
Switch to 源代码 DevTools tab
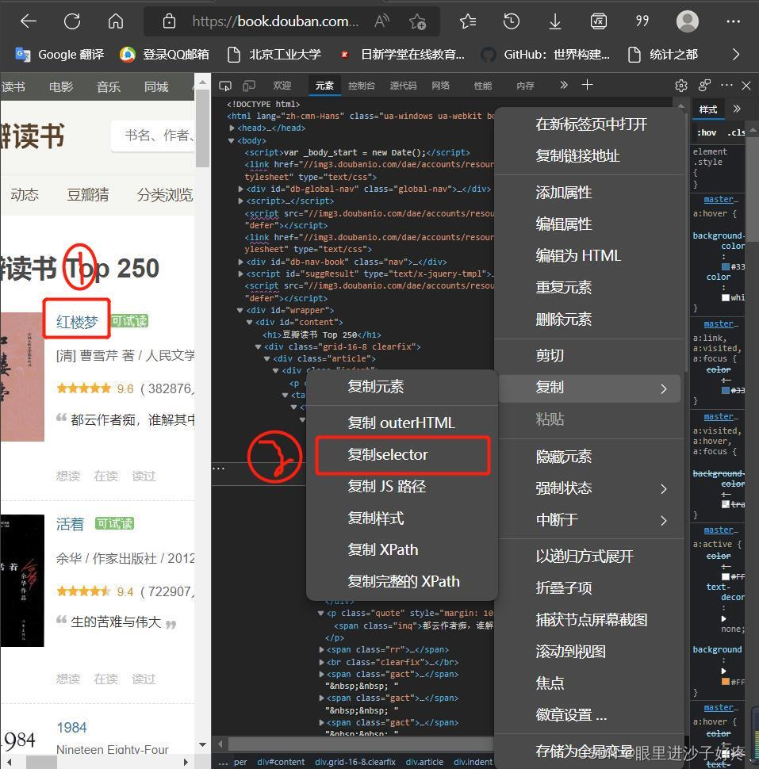coord(403,86)
